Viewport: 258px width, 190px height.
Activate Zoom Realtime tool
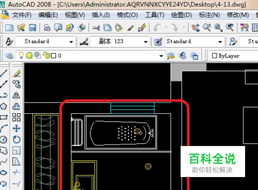tap(207, 27)
